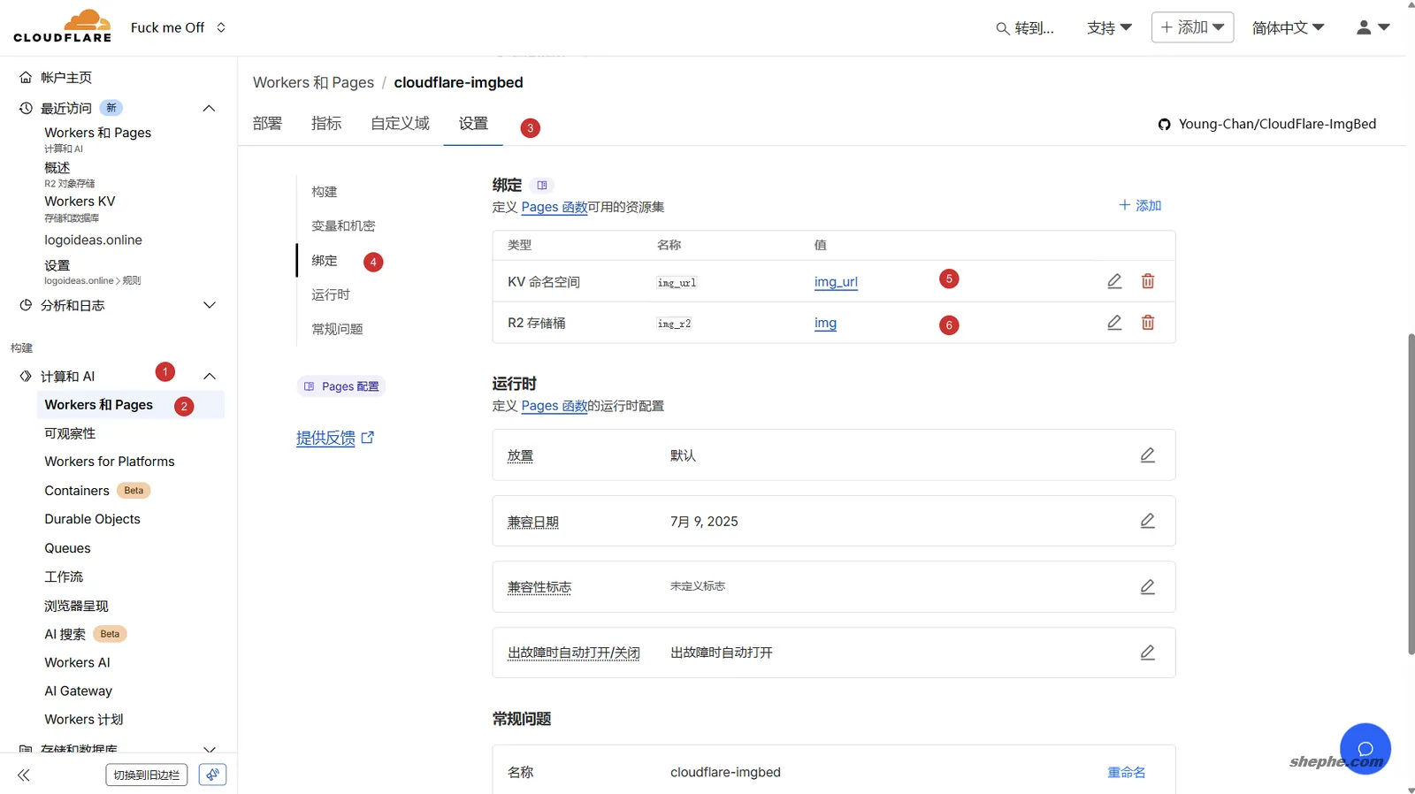Image resolution: width=1415 pixels, height=794 pixels.
Task: Open 提供反馈 feedback link
Action: point(335,438)
